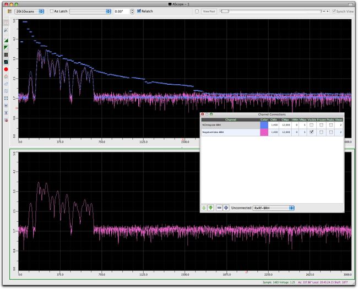Click the View Past history slider knob
Viewport: 358px width, 289px height.
coord(225,11)
